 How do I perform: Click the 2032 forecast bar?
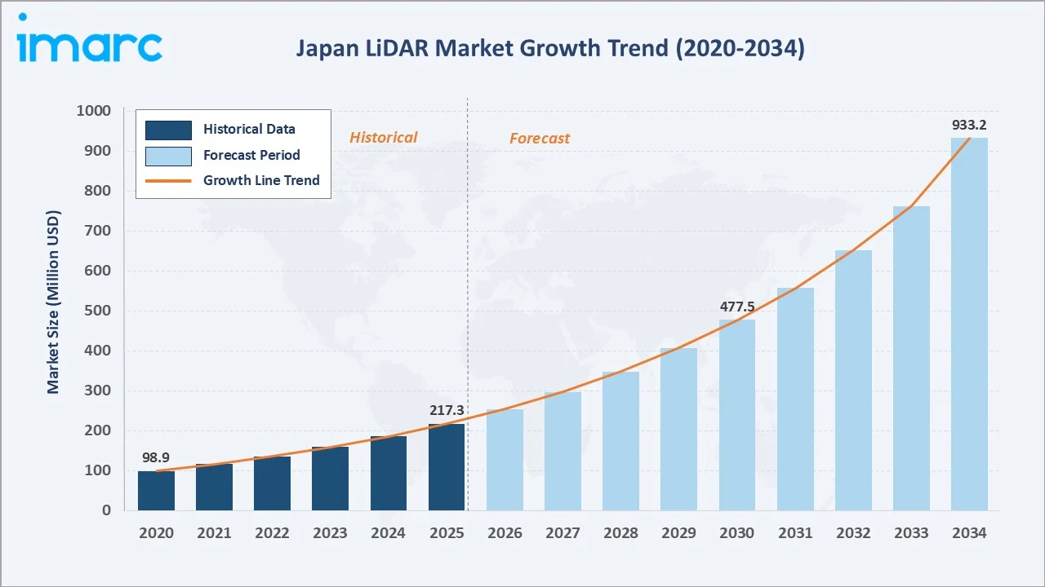tap(853, 380)
